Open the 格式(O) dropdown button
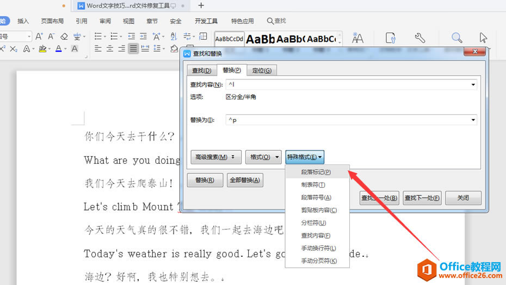506x285 pixels. point(263,157)
